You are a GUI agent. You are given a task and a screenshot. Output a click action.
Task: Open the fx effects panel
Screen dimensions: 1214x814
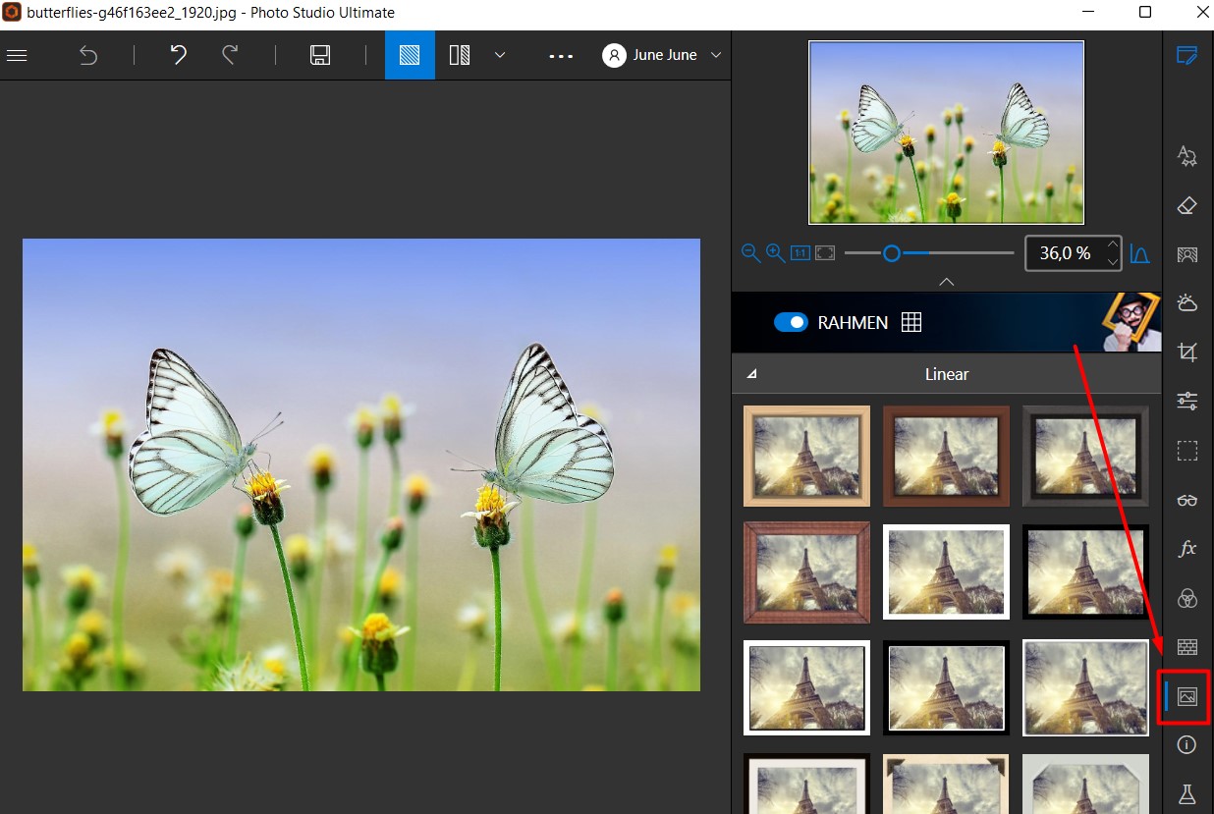click(1187, 549)
